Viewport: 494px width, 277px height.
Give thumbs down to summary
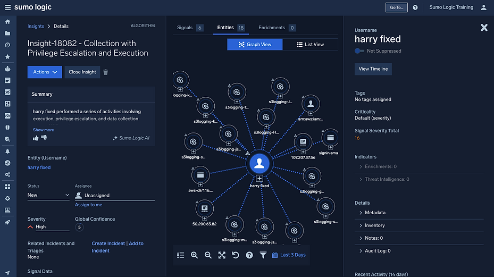point(44,138)
